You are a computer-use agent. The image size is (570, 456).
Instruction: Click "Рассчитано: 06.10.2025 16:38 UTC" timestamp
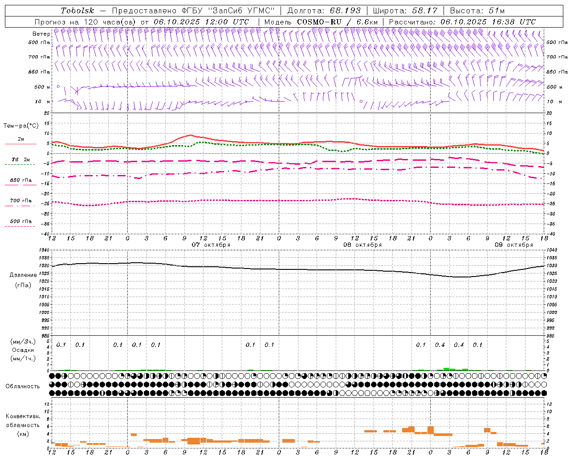coord(462,22)
